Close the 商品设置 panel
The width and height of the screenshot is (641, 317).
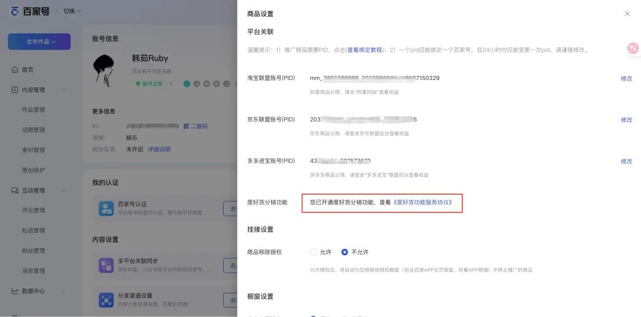pos(627,14)
